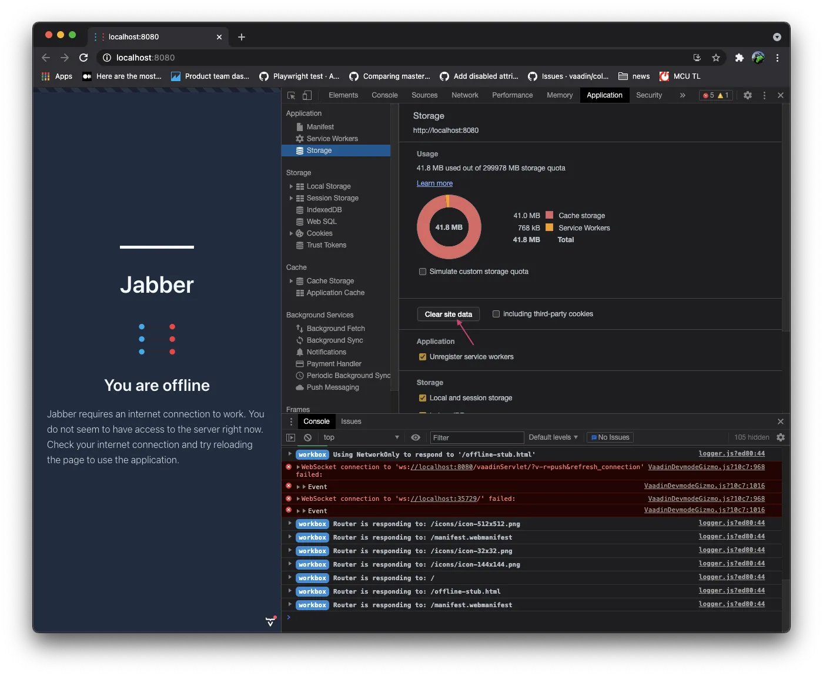Expand the Cache Storage tree item
This screenshot has width=823, height=676.
291,281
